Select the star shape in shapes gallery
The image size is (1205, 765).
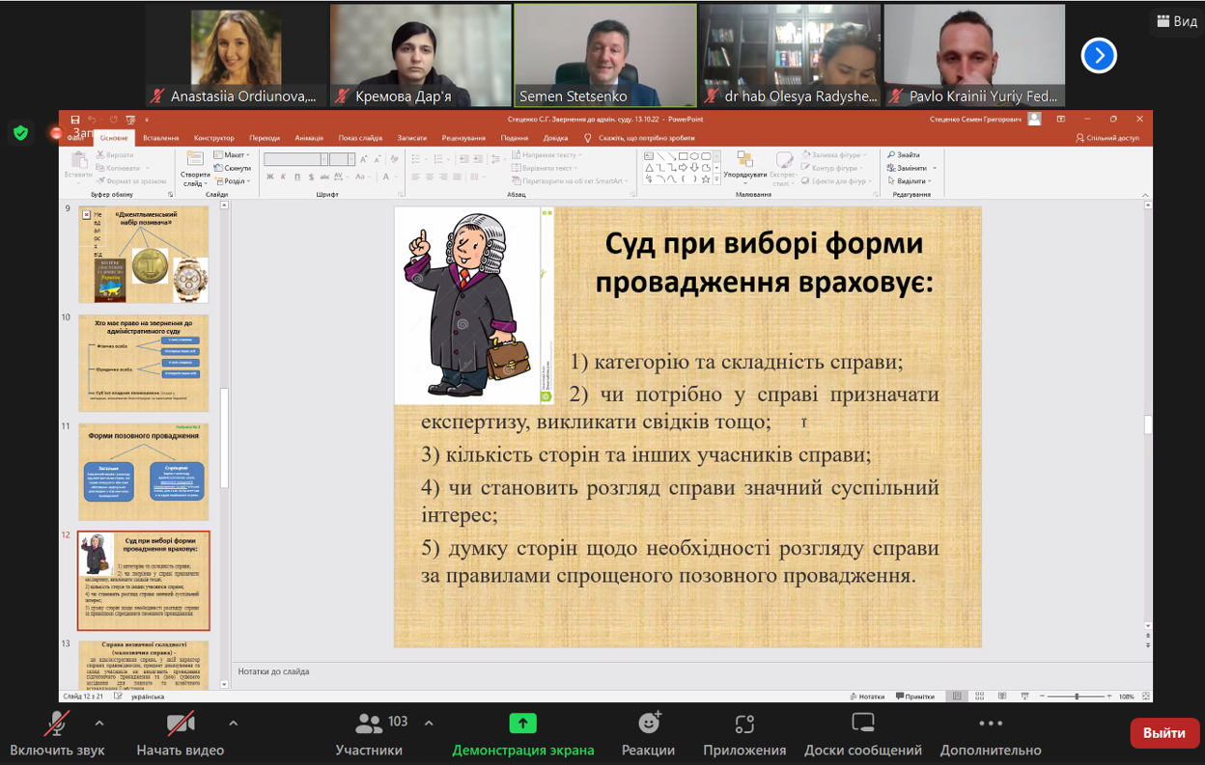coord(706,178)
